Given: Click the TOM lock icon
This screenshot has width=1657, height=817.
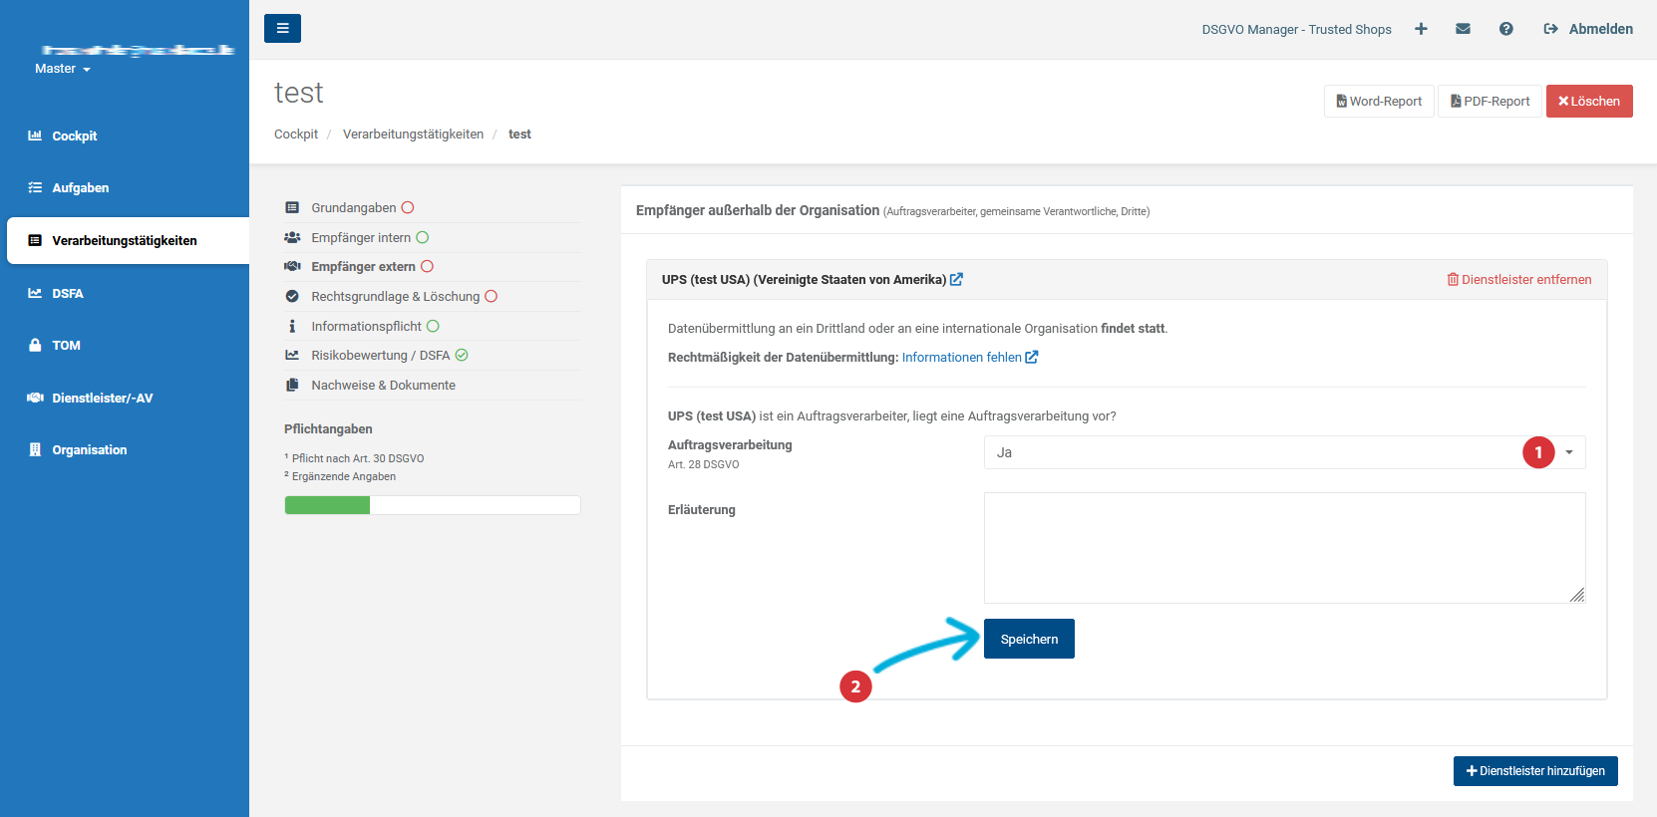Looking at the screenshot, I should point(35,345).
